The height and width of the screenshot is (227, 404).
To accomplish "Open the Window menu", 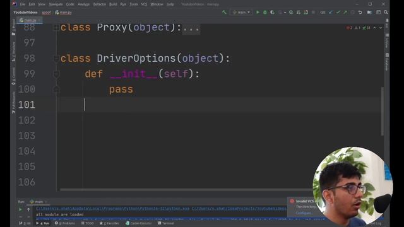I will pos(157,4).
